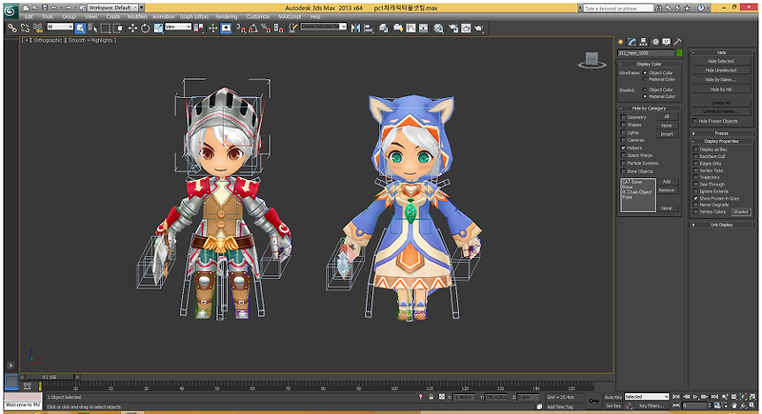Activate the Select and Rotate tool
Image resolution: width=762 pixels, height=414 pixels.
click(x=146, y=29)
